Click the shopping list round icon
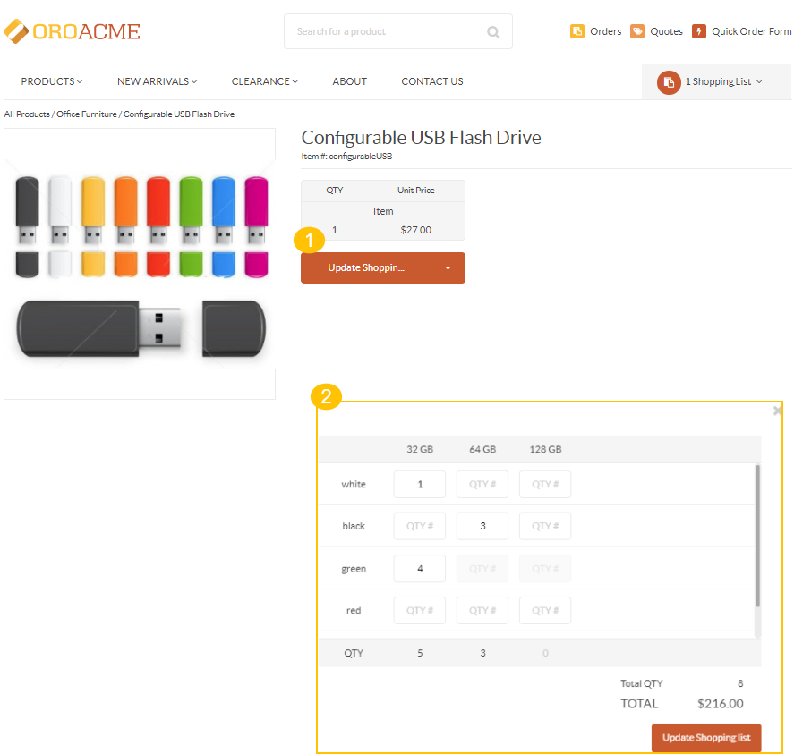The width and height of the screenshot is (794, 754). tap(669, 82)
